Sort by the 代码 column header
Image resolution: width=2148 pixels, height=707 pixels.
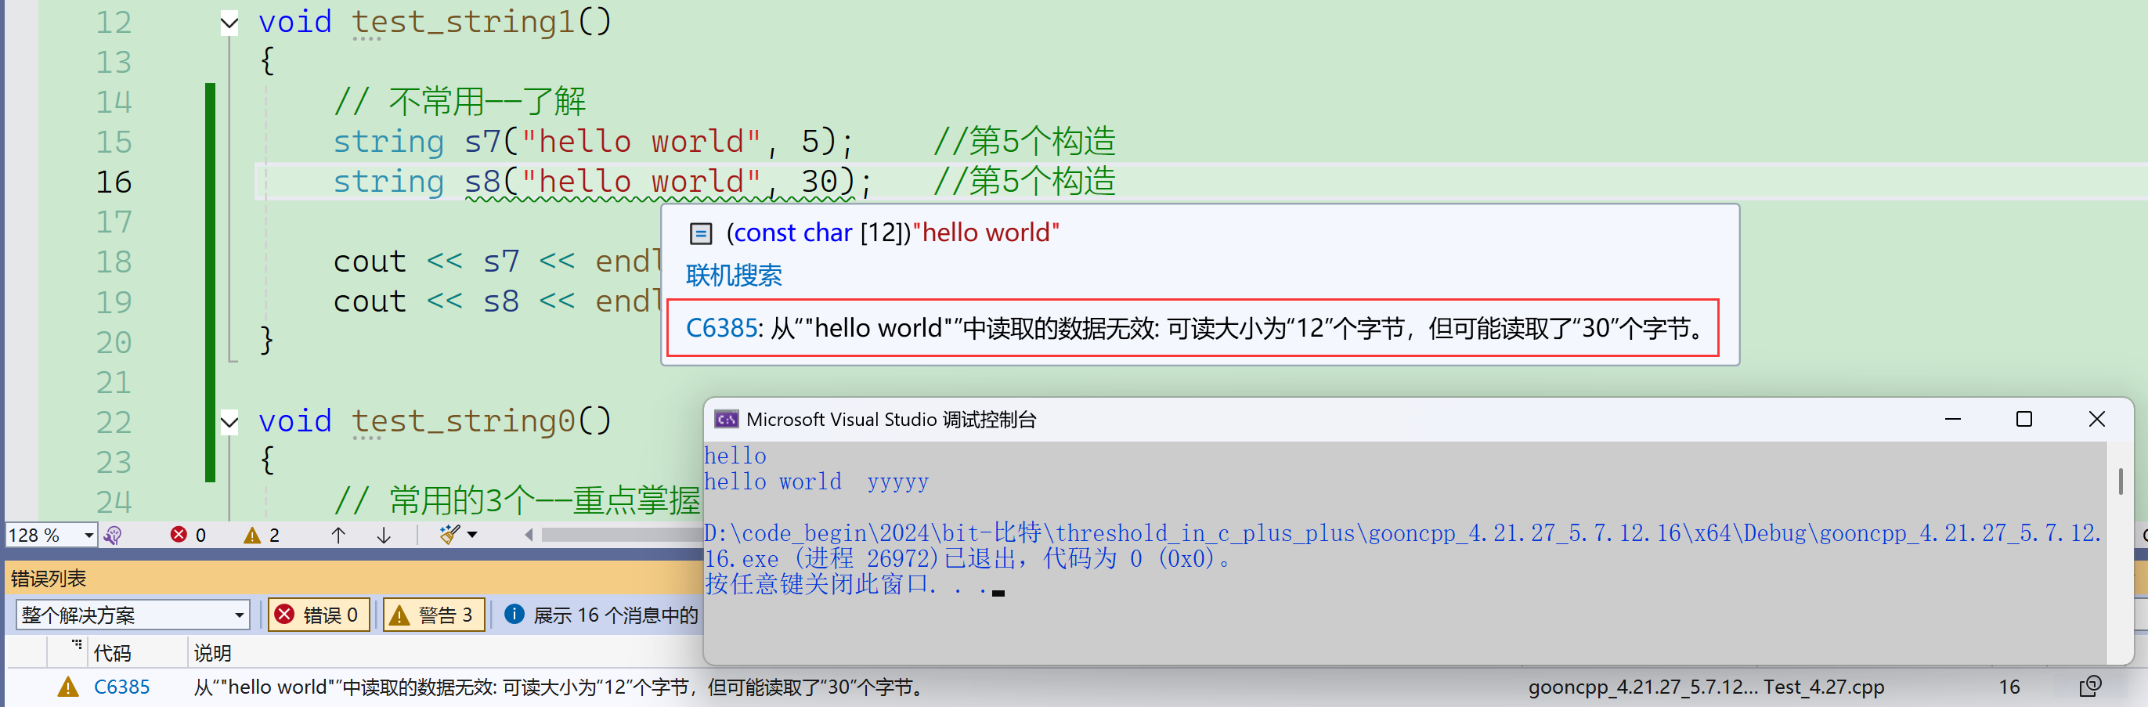coord(113,653)
